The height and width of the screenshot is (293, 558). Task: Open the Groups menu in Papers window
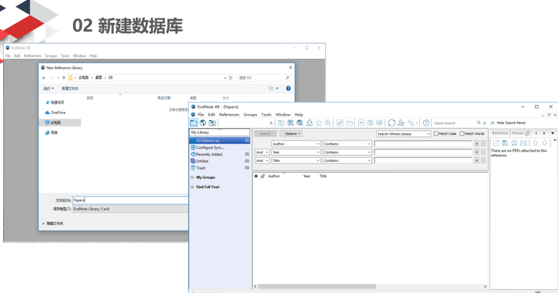point(250,115)
